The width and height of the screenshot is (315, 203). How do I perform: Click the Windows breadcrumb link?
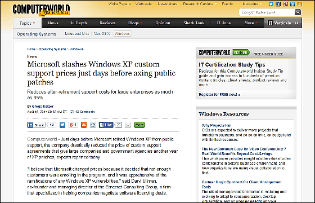click(76, 49)
